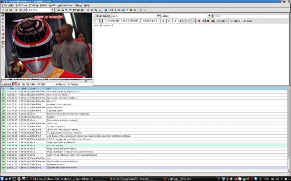Open the Options wrench icon
This screenshot has width=291, height=181.
[x=141, y=10]
